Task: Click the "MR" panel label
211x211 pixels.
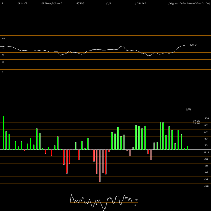Action: coord(188,110)
